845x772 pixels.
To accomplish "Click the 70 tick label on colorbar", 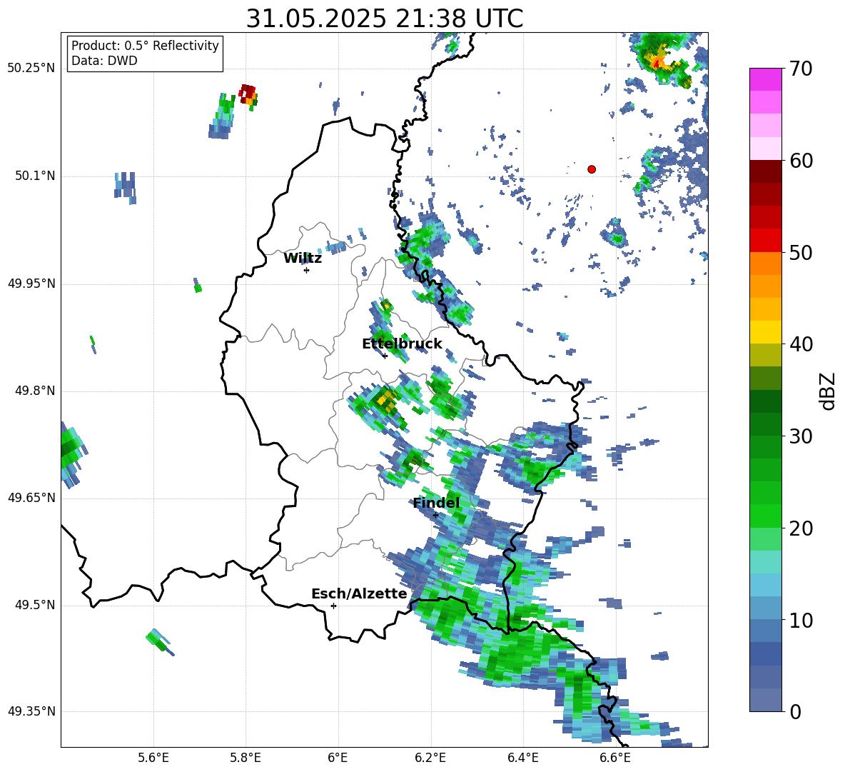I will point(801,69).
